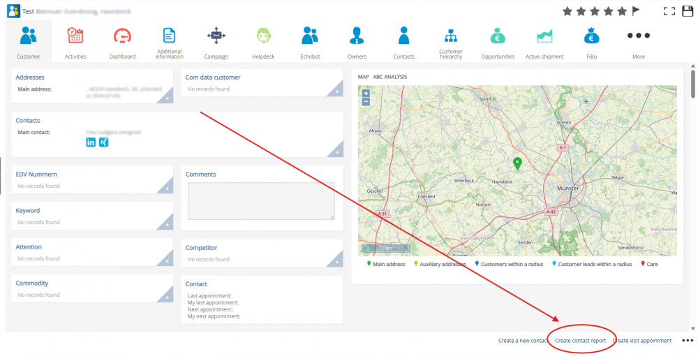Click inside the Comments text box
698x354 pixels.
coord(261,201)
